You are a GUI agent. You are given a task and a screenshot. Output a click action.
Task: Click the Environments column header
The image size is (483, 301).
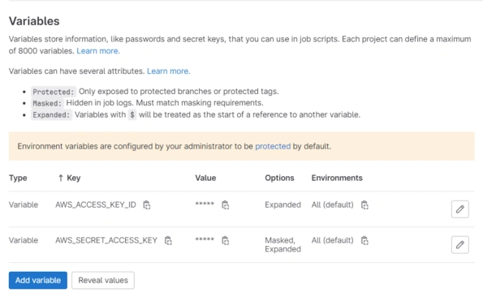coord(337,178)
